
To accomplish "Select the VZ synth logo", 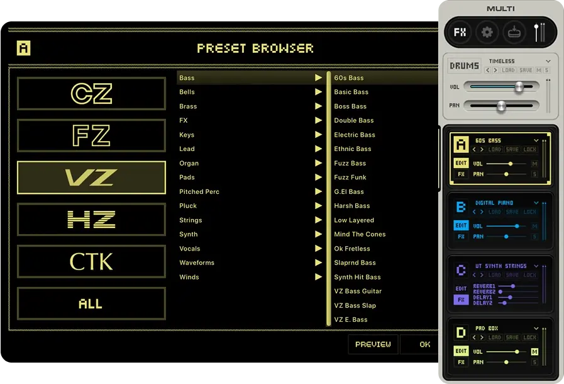I will pos(91,178).
